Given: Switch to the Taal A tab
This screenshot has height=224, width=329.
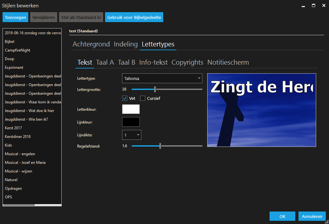Looking at the screenshot, I should coord(105,62).
